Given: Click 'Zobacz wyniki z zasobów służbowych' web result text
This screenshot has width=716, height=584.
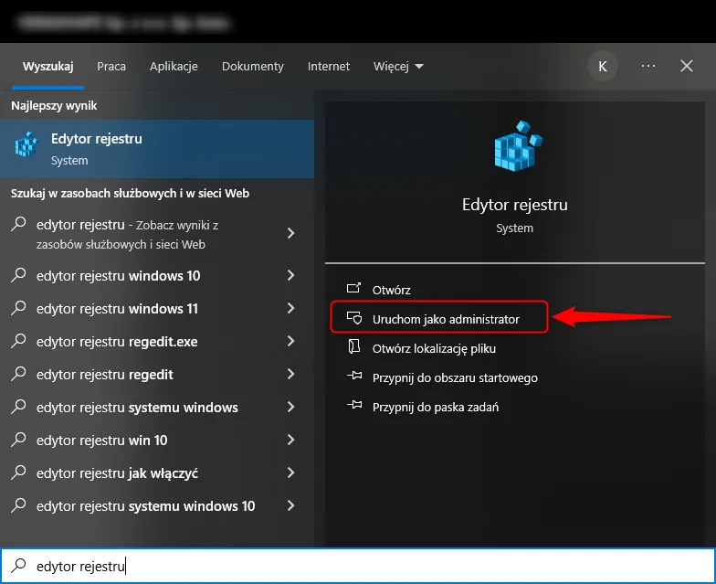Looking at the screenshot, I should pos(128,234).
